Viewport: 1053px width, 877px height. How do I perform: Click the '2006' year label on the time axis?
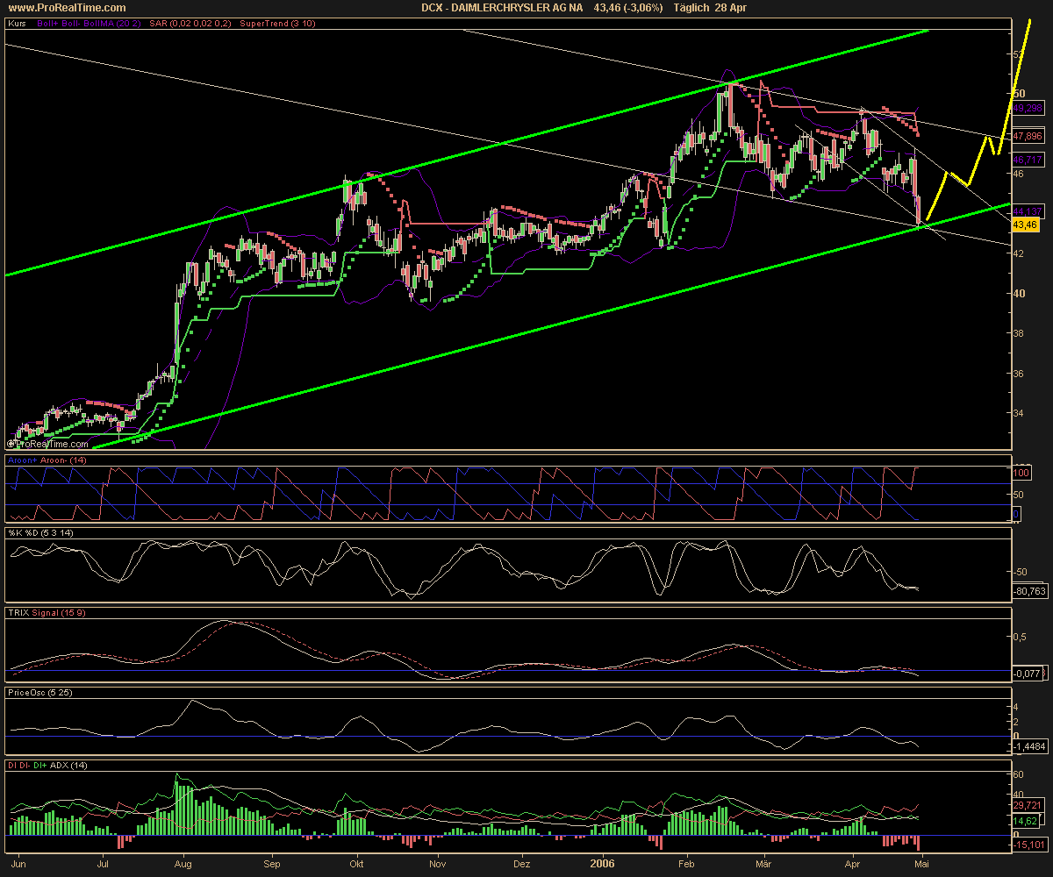coord(602,863)
